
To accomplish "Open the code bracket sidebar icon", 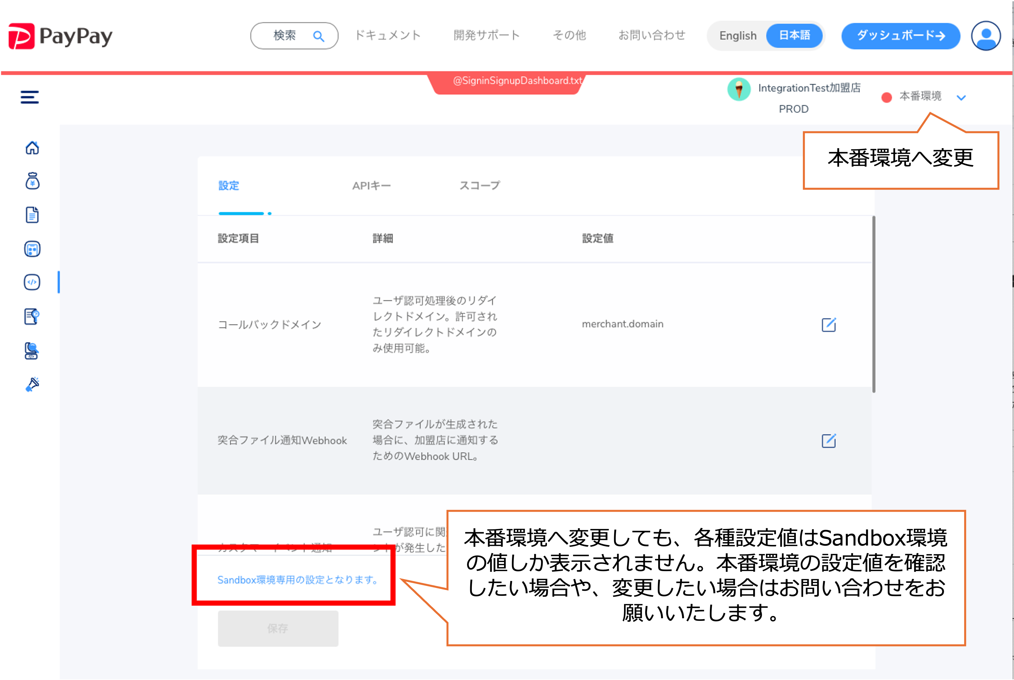I will (x=32, y=282).
